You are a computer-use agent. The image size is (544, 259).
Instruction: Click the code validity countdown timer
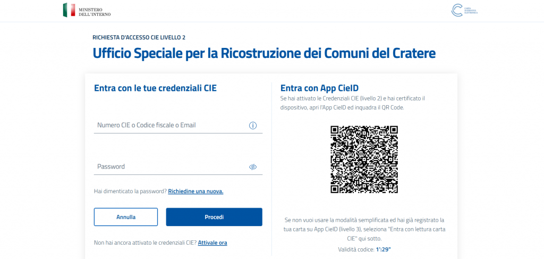(x=384, y=249)
